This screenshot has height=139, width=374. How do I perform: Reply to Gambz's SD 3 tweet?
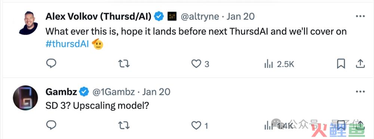tap(51, 125)
